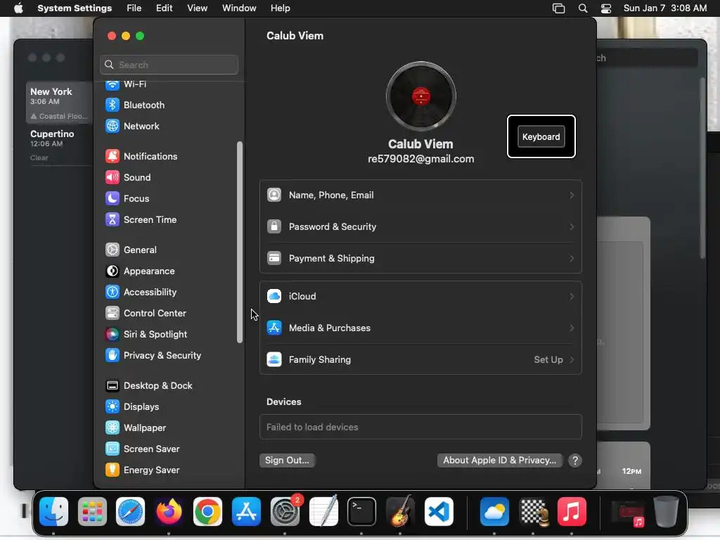Open the Apple menu
Viewport: 720px width, 540px height.
[18, 8]
